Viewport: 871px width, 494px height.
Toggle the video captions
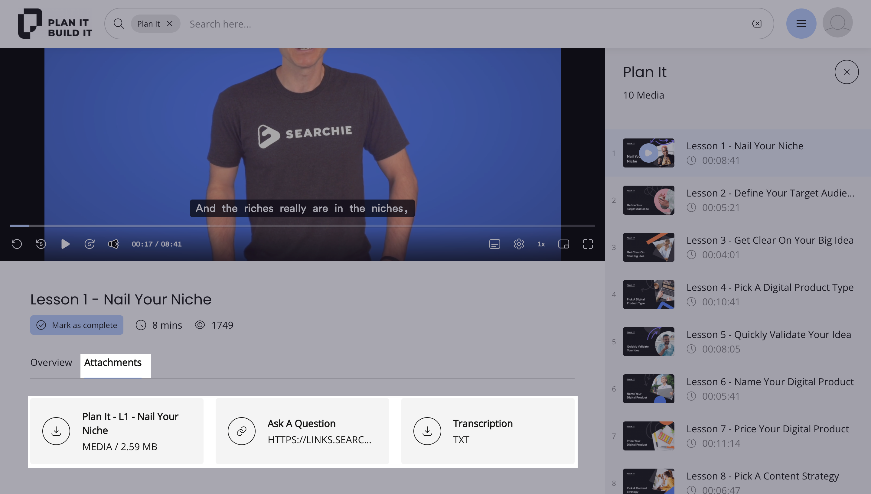click(x=494, y=244)
